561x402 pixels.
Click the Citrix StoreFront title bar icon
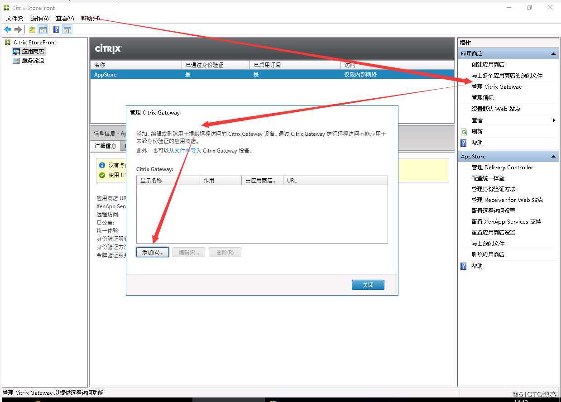(x=6, y=8)
